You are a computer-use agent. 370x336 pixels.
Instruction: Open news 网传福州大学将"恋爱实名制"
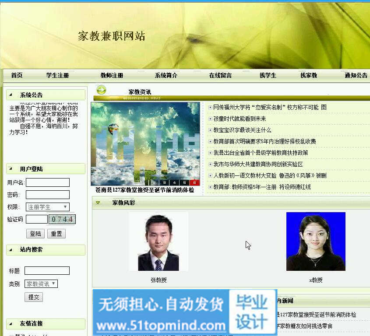point(270,108)
